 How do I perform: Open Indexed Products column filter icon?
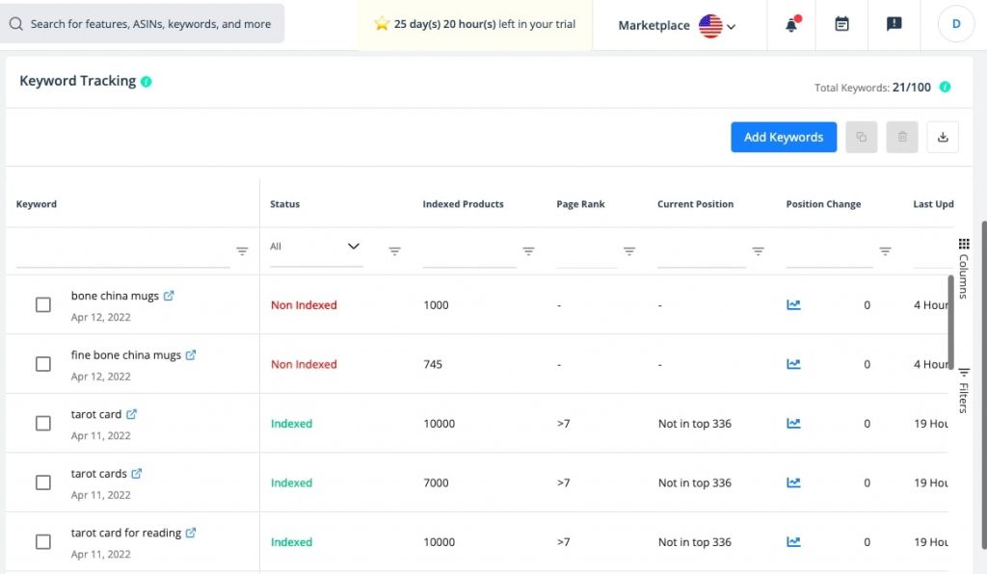coord(529,250)
